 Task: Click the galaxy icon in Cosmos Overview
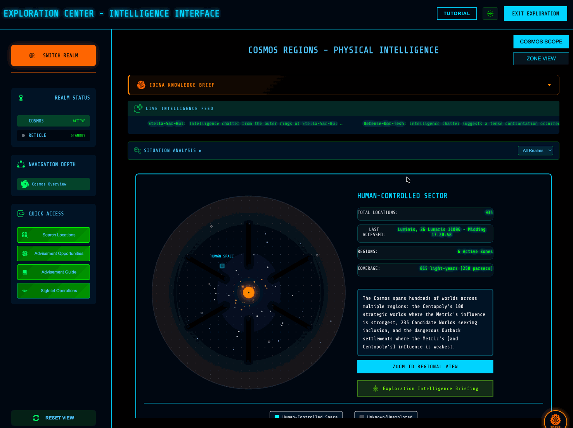pyautogui.click(x=25, y=184)
